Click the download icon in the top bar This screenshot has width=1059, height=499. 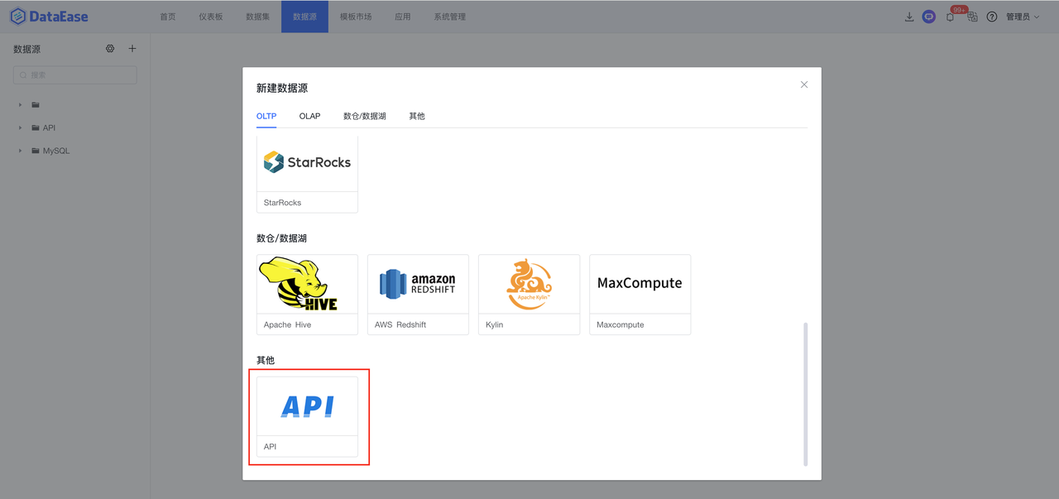click(x=908, y=16)
